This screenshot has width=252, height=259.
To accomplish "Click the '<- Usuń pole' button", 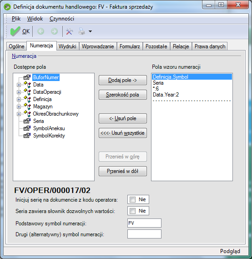I will (123, 118).
